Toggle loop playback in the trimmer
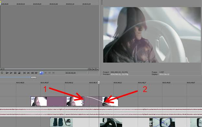 click(2, 73)
